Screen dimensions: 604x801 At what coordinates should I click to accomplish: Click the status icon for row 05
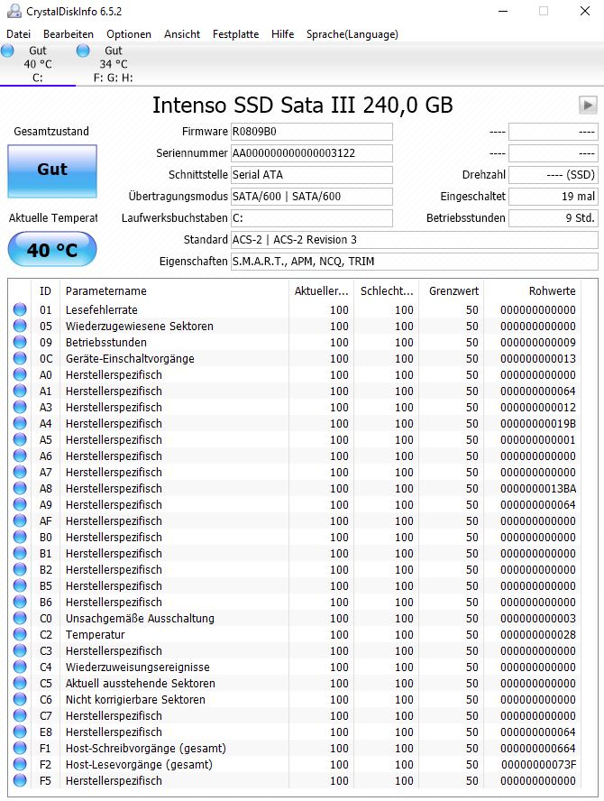(20, 326)
